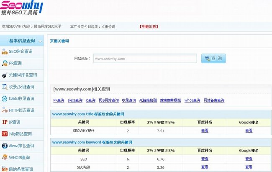Click 本广告位今日起卖 link

[92, 26]
